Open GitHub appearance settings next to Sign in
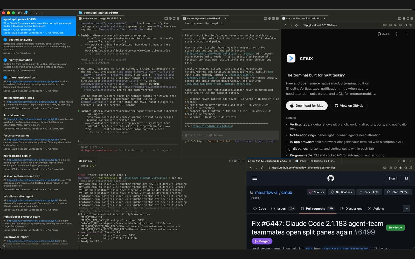 pyautogui.click(x=406, y=178)
